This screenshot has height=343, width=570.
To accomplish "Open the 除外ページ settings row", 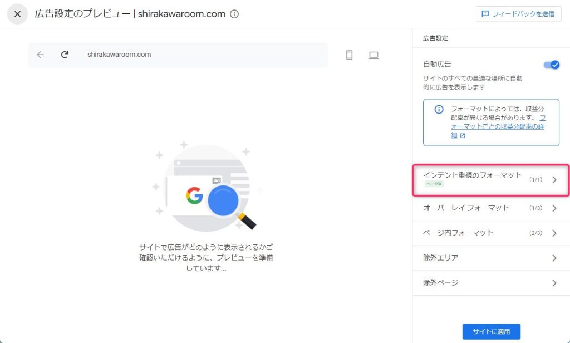I will tap(490, 283).
